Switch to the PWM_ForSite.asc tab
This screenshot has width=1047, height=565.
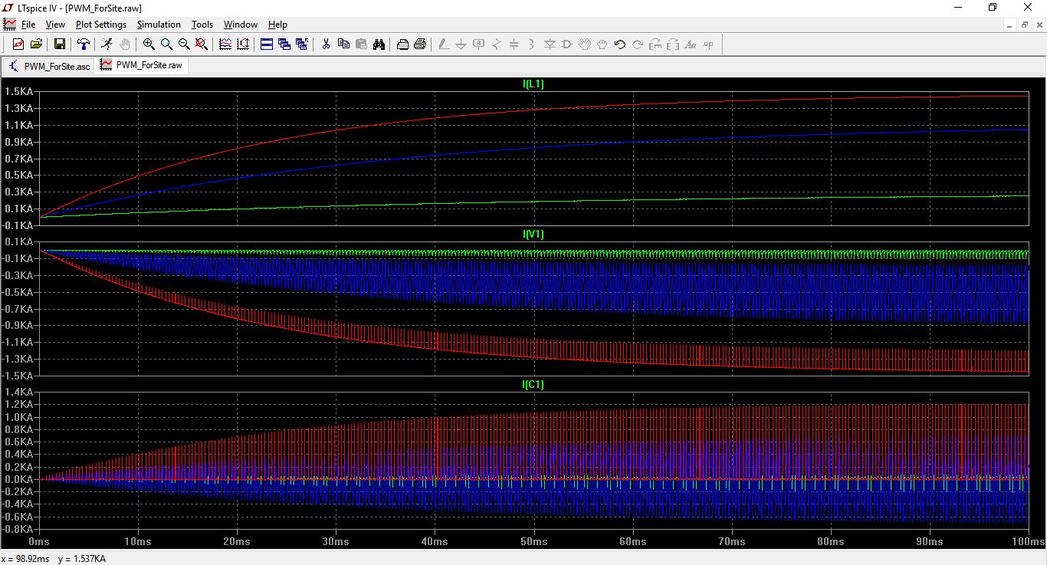point(49,66)
